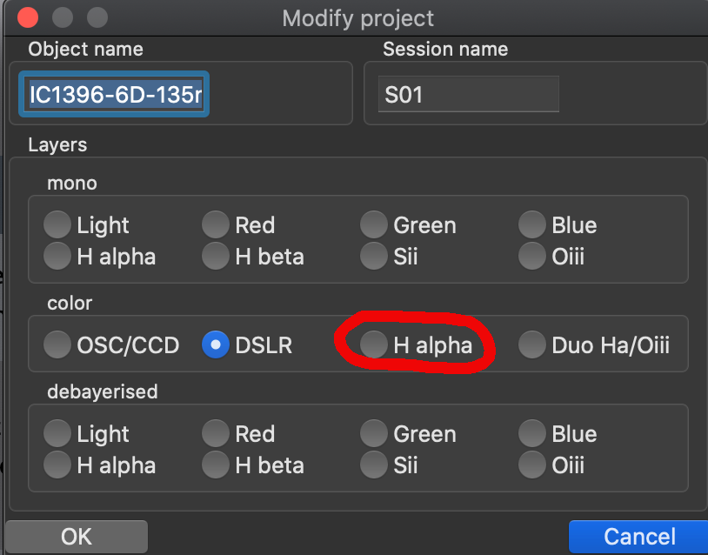Select mono H alpha radio button
This screenshot has width=708, height=555.
(57, 256)
